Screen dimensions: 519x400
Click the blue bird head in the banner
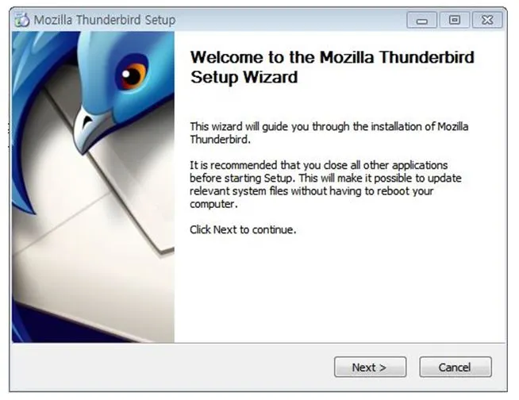[125, 76]
